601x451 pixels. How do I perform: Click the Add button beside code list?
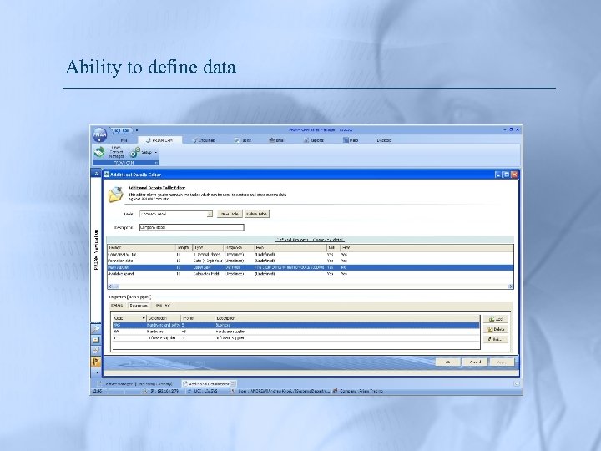point(496,319)
